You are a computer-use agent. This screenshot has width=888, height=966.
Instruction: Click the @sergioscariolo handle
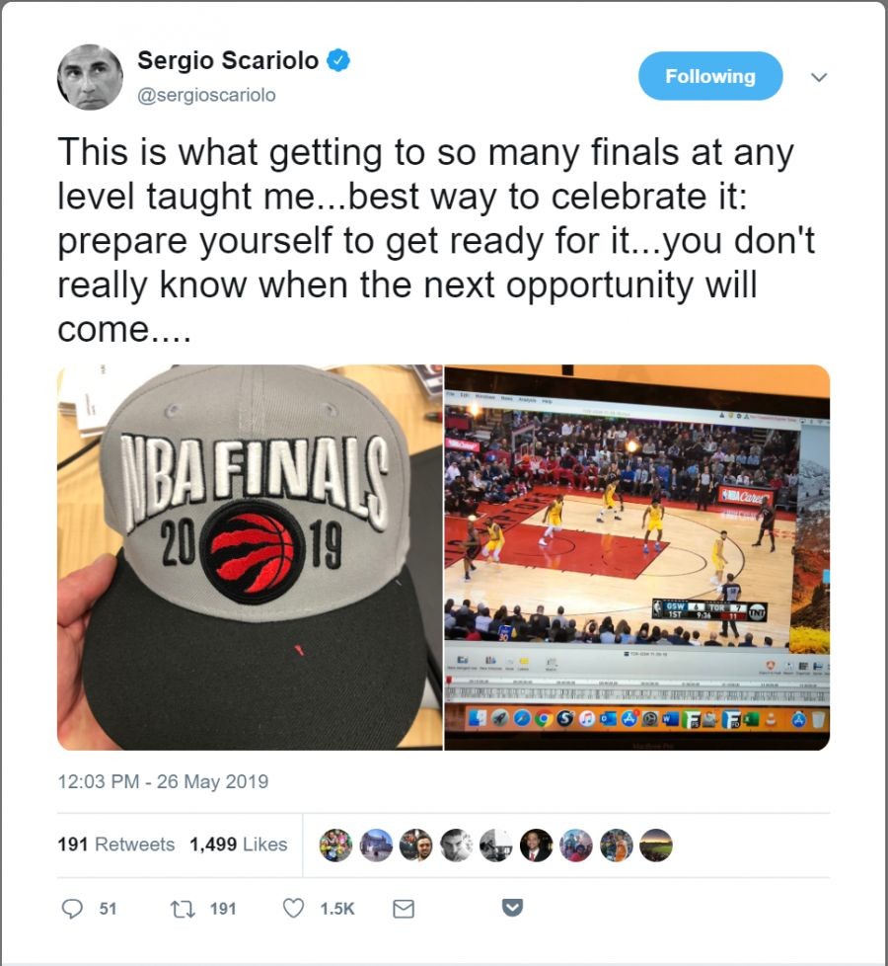tap(206, 95)
